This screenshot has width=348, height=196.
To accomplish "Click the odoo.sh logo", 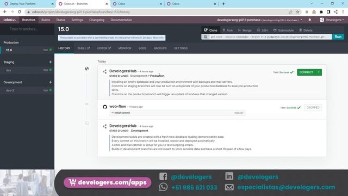I will point(9,20).
